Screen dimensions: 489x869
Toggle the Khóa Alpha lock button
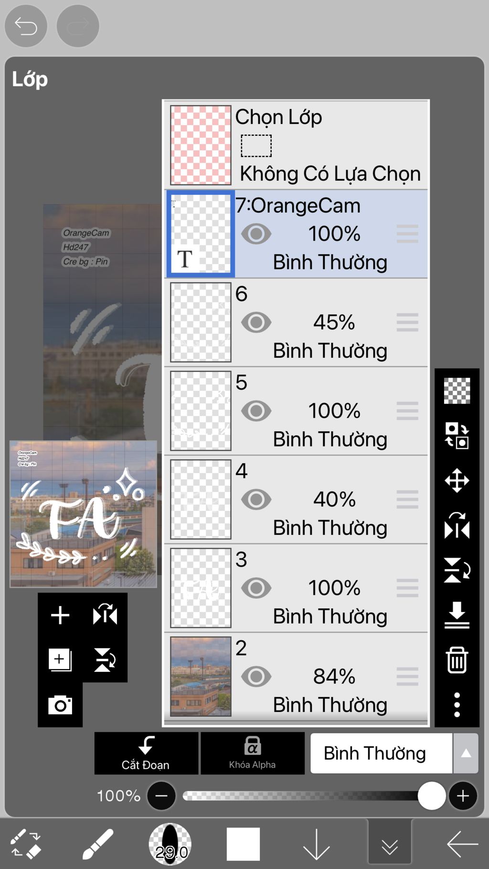pyautogui.click(x=253, y=753)
